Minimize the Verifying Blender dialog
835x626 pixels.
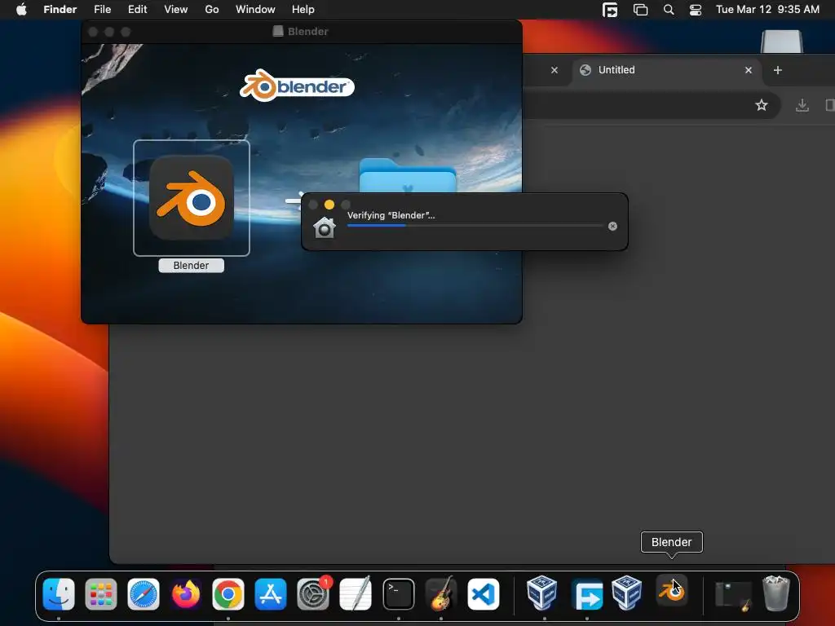point(329,205)
